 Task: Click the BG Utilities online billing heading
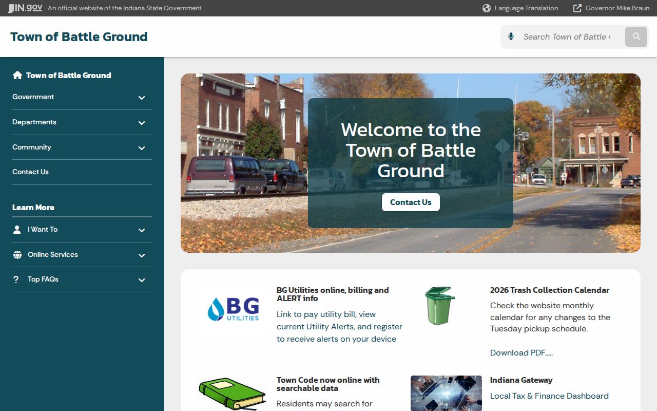coord(333,294)
